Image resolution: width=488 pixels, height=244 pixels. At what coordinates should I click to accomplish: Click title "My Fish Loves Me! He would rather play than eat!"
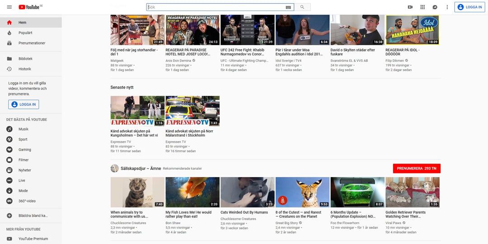click(188, 215)
